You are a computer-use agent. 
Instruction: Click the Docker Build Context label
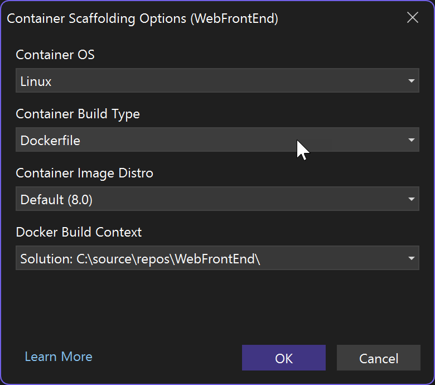(x=79, y=232)
